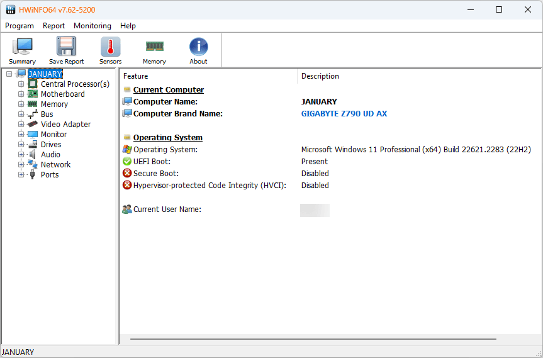
Task: Collapse the JANUARY root tree node
Action: click(x=9, y=74)
